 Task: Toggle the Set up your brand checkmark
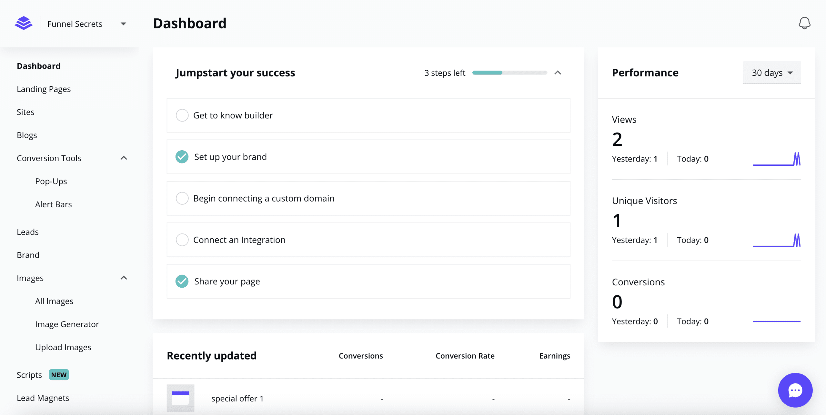point(182,157)
